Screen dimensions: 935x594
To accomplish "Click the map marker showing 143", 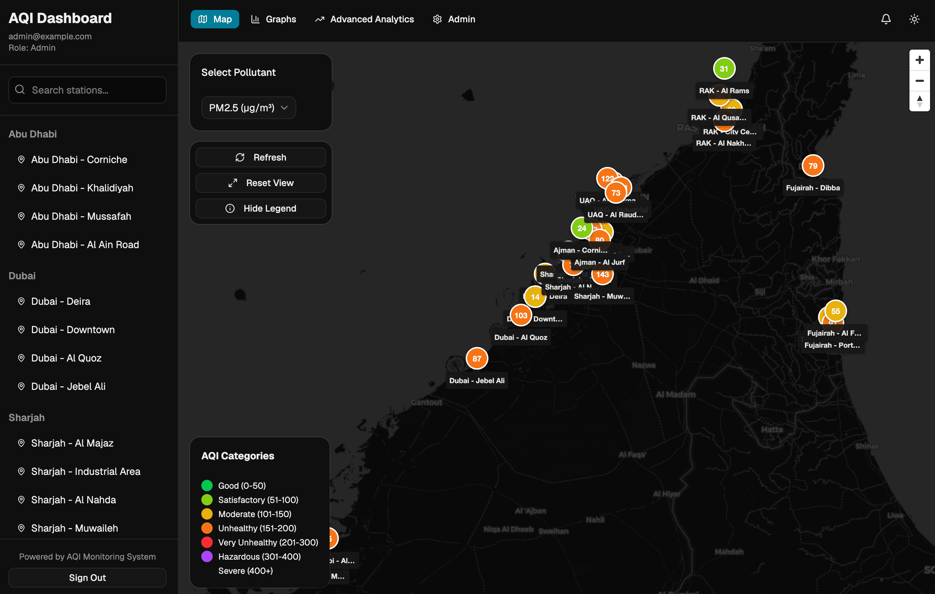I will (602, 274).
